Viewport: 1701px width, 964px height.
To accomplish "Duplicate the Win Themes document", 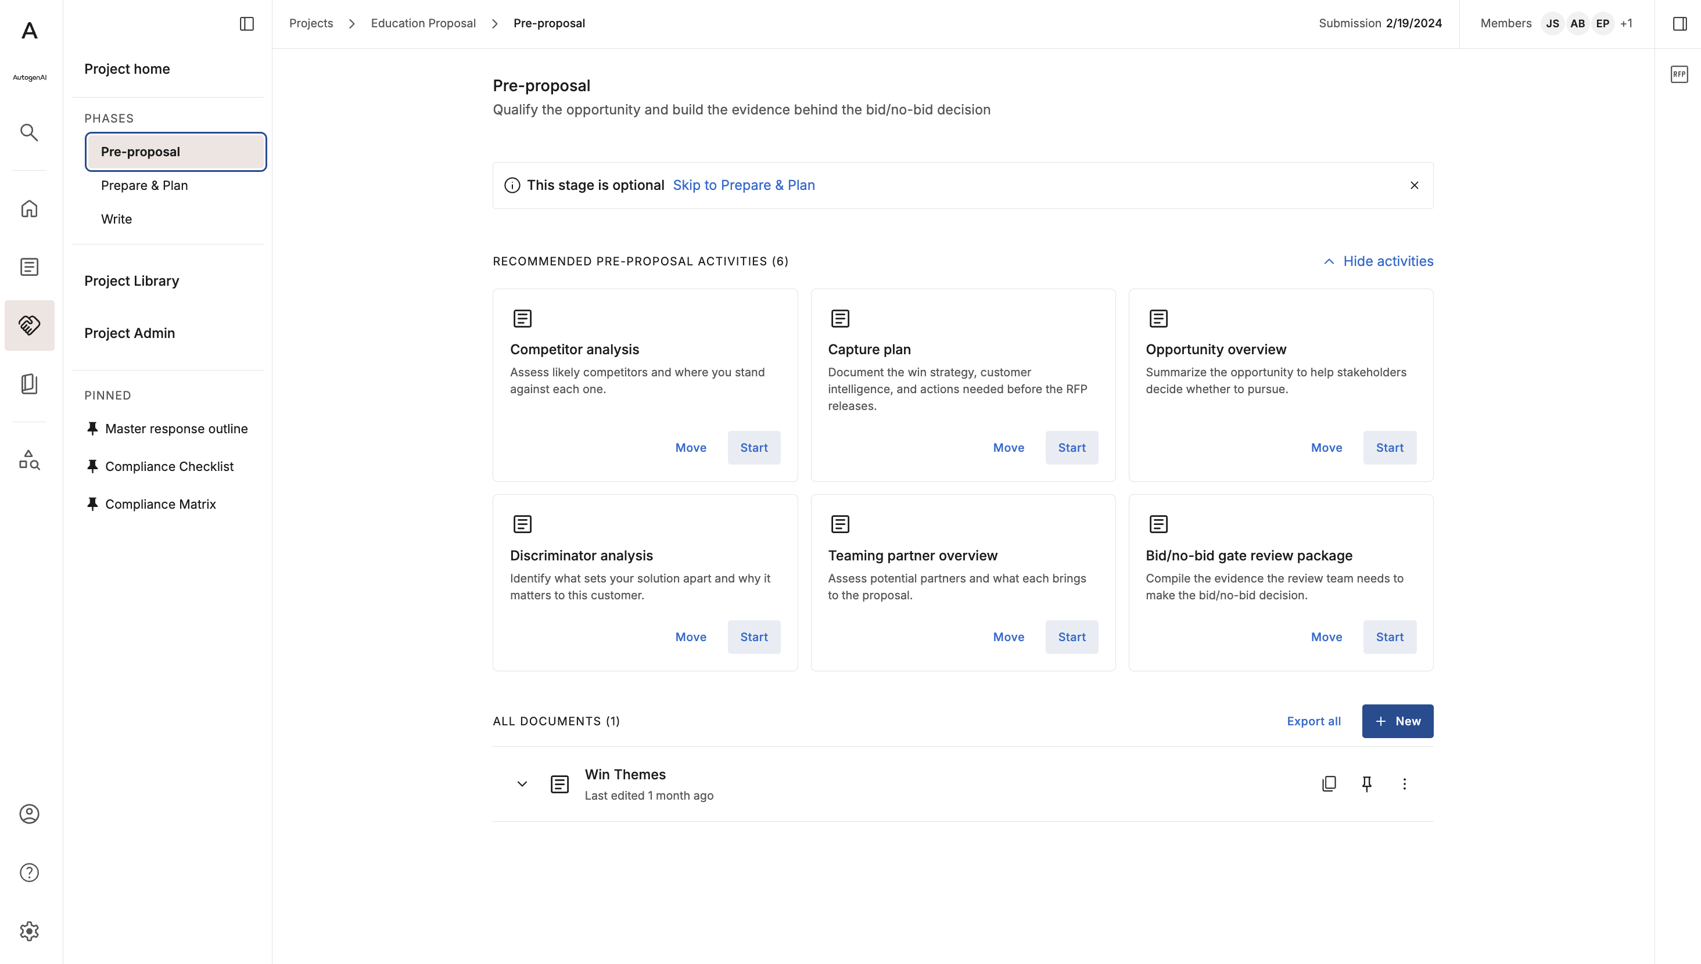I will 1329,784.
